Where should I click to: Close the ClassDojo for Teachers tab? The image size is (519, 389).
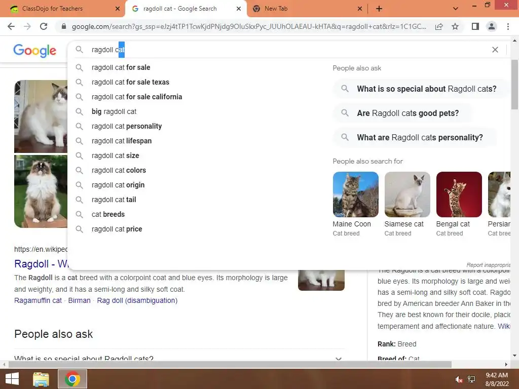click(118, 9)
